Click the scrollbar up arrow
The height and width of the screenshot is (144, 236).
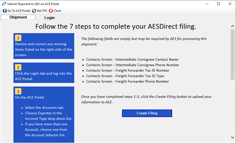coord(232,26)
